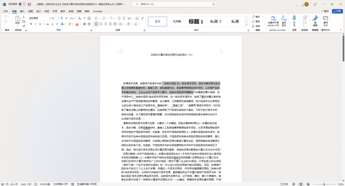Image resolution: width=345 pixels, height=186 pixels.
Task: Decrease paragraph indent
Action: click(x=119, y=18)
